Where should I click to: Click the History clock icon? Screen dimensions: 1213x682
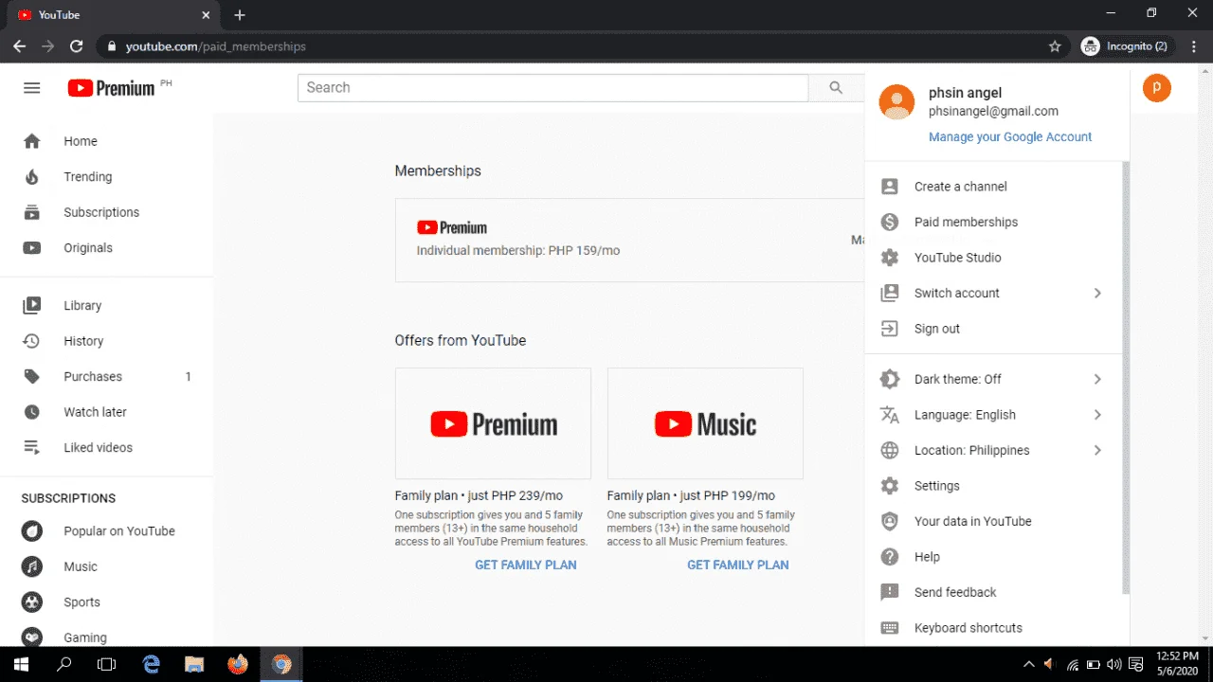pos(32,341)
